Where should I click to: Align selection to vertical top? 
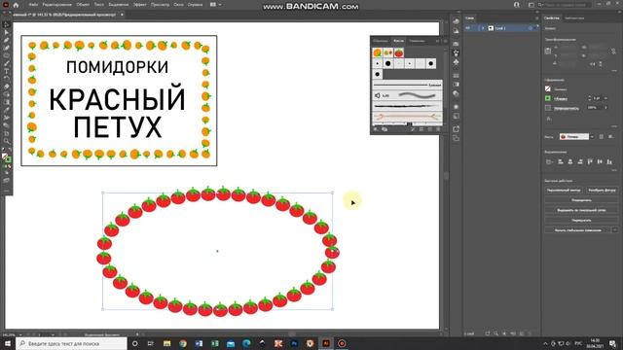tap(590, 161)
